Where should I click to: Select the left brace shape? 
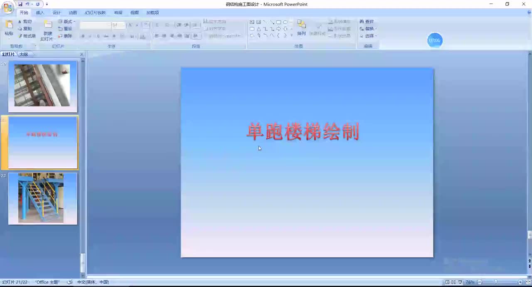pyautogui.click(x=278, y=35)
